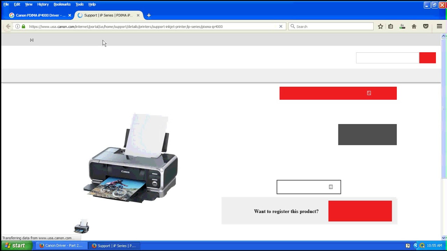Image resolution: width=447 pixels, height=251 pixels.
Task: Open site information icon in address bar
Action: coord(17,26)
